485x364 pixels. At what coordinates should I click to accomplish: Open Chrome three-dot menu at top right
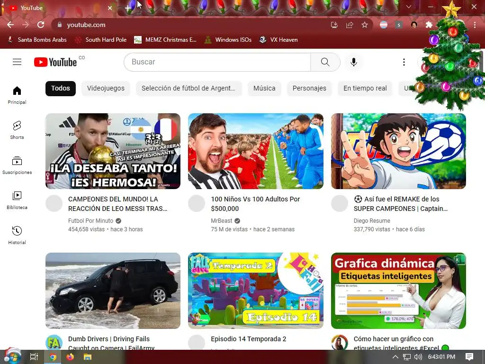point(475,25)
